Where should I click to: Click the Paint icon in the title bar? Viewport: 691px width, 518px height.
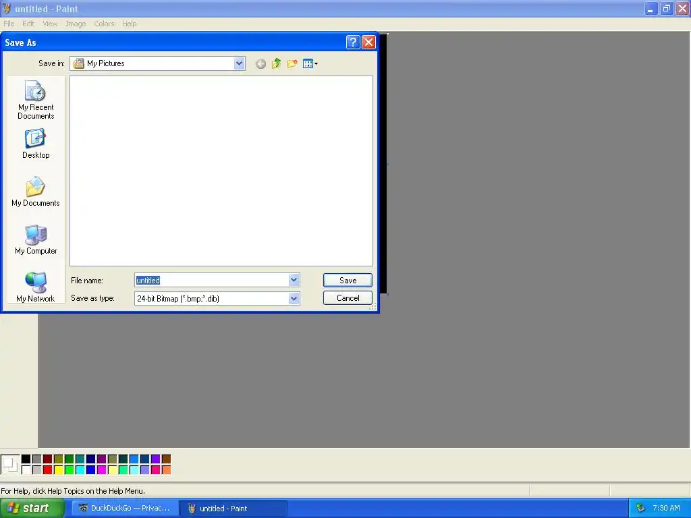[x=7, y=8]
